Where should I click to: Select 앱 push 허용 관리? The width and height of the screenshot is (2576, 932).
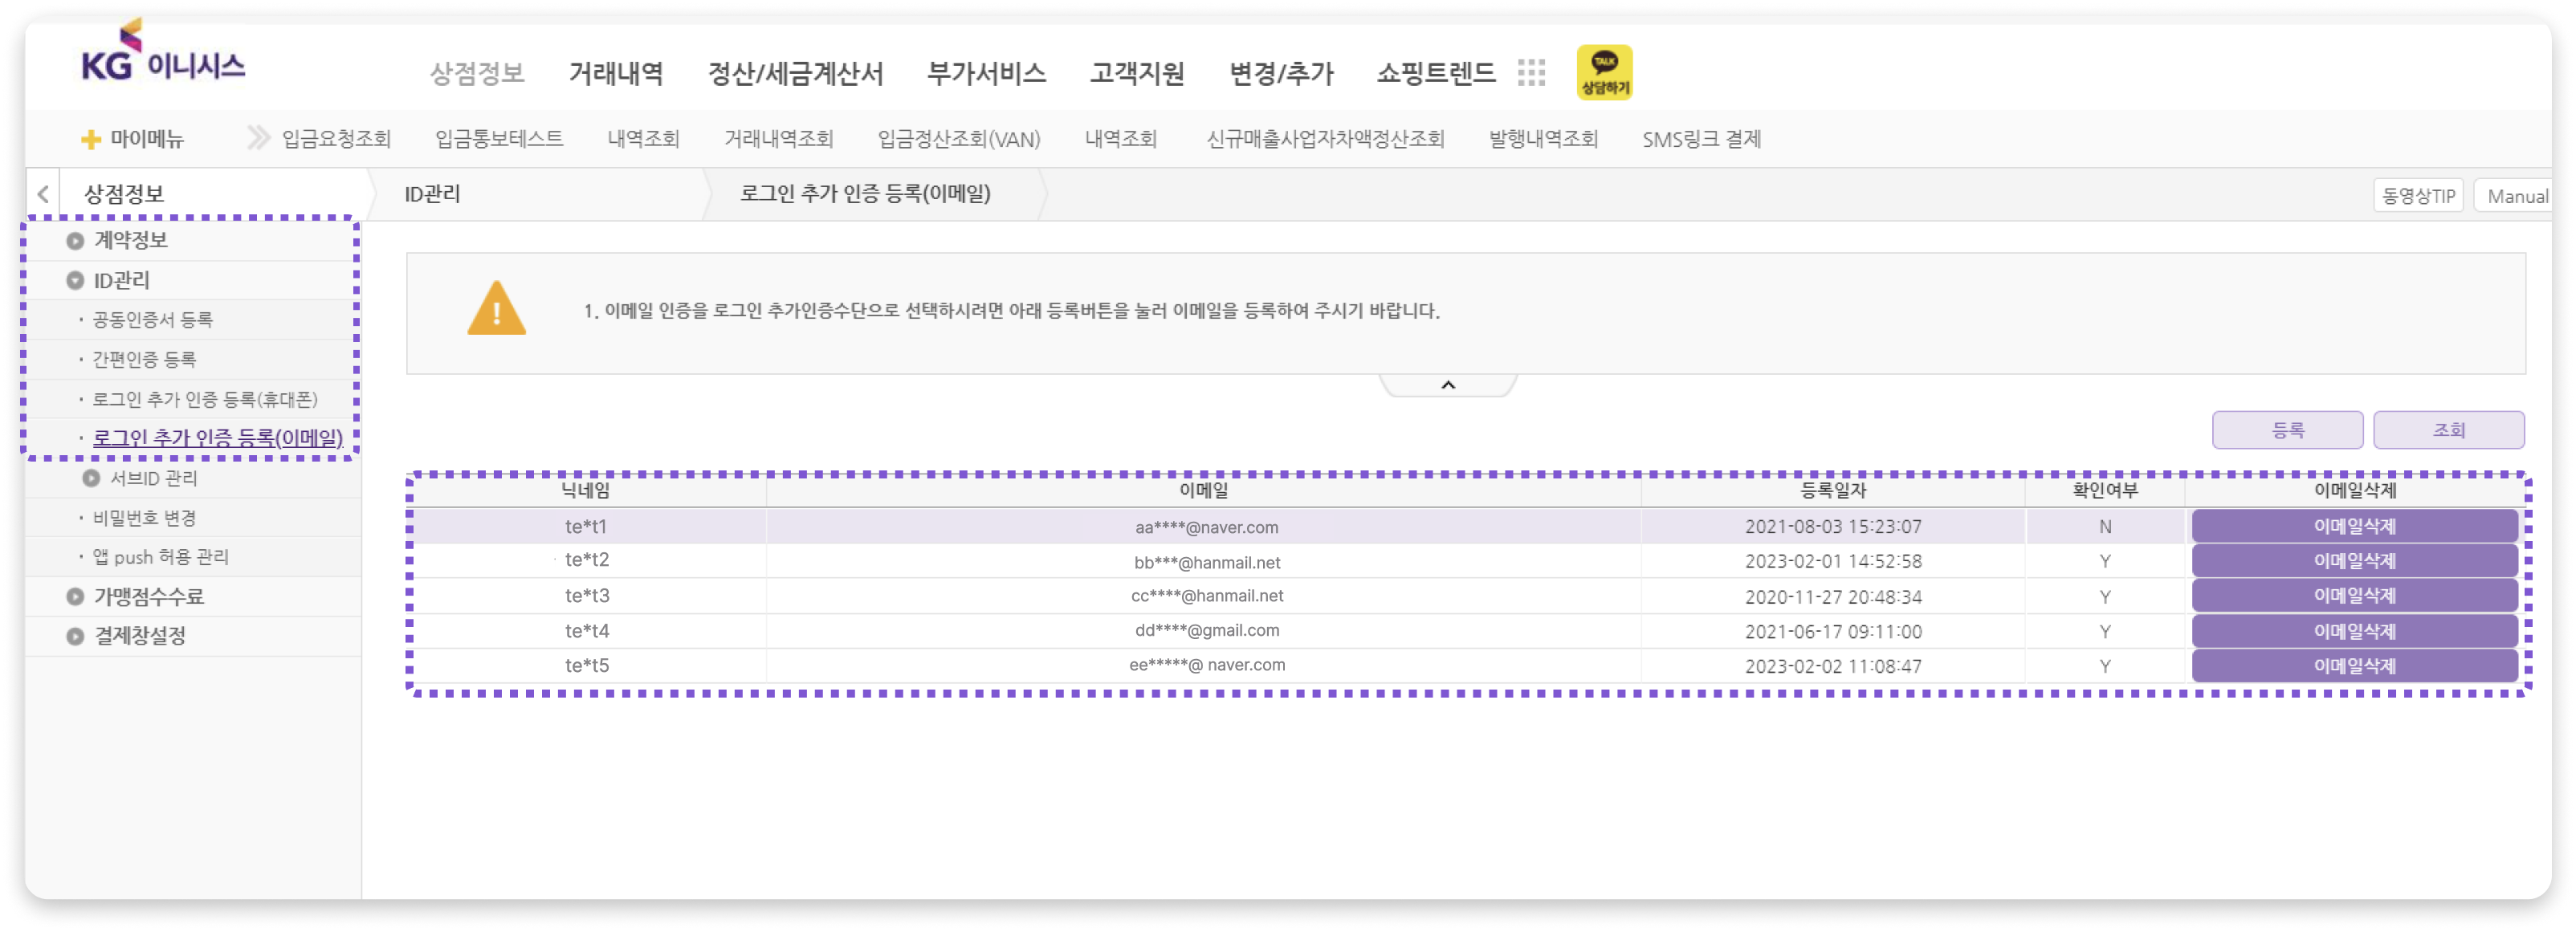(x=161, y=557)
